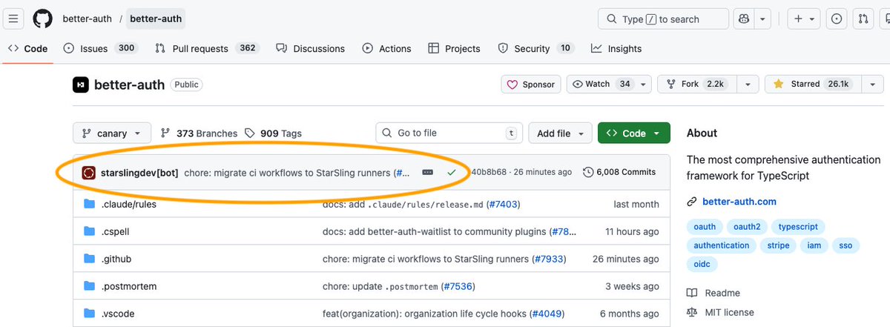Viewport: 890px width, 327px height.
Task: Click the better-auth repository avatar
Action: (x=80, y=85)
